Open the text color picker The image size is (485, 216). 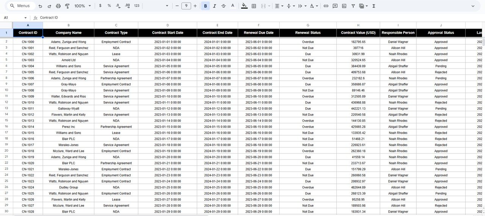(233, 6)
